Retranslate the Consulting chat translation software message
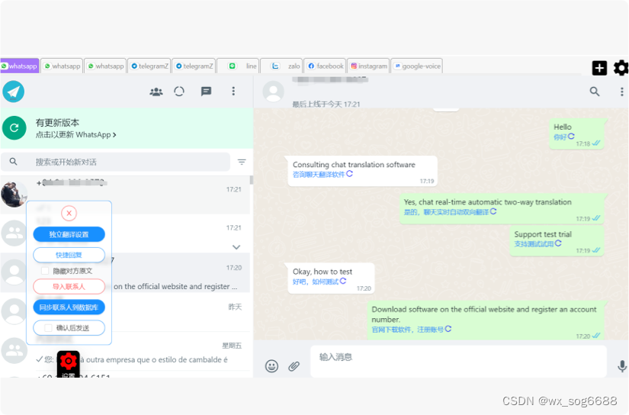This screenshot has height=415, width=629. [x=350, y=174]
